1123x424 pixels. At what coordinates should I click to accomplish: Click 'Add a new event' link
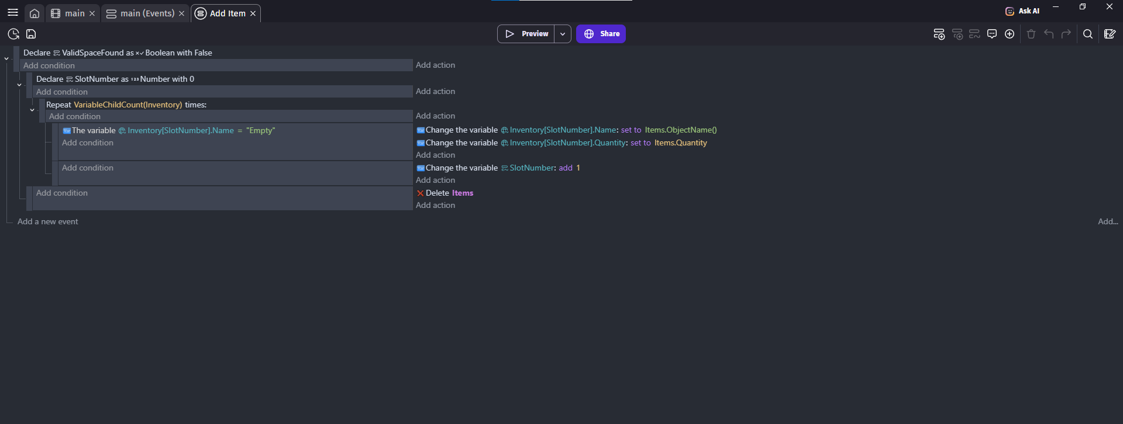click(47, 221)
